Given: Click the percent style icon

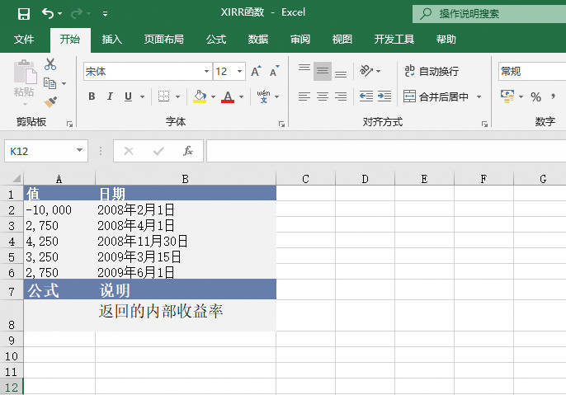Looking at the screenshot, I should pos(535,97).
